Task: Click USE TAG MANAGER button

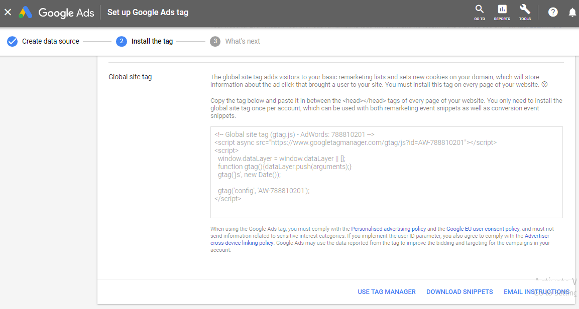Action: (x=387, y=291)
